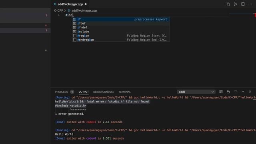Viewport: 256px width, 144px height.
Task: Click the problems count badge '1'
Action: (72, 92)
